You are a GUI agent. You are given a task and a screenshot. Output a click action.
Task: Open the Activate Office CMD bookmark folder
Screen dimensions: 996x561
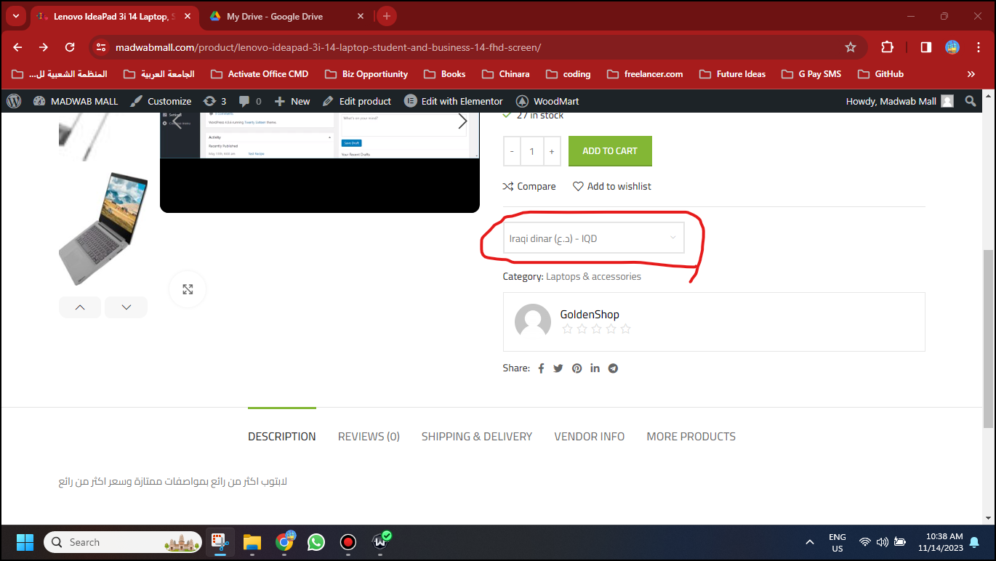click(x=260, y=74)
